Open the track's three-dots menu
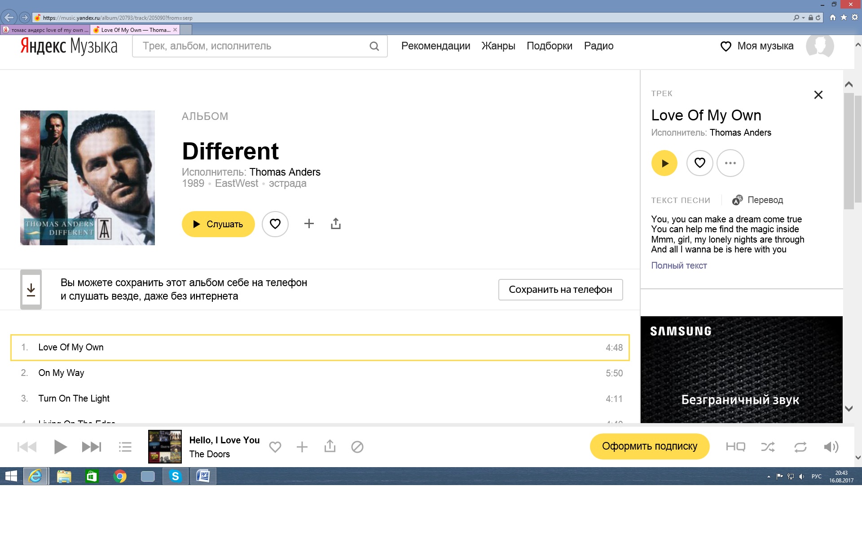Image resolution: width=862 pixels, height=539 pixels. coord(730,163)
